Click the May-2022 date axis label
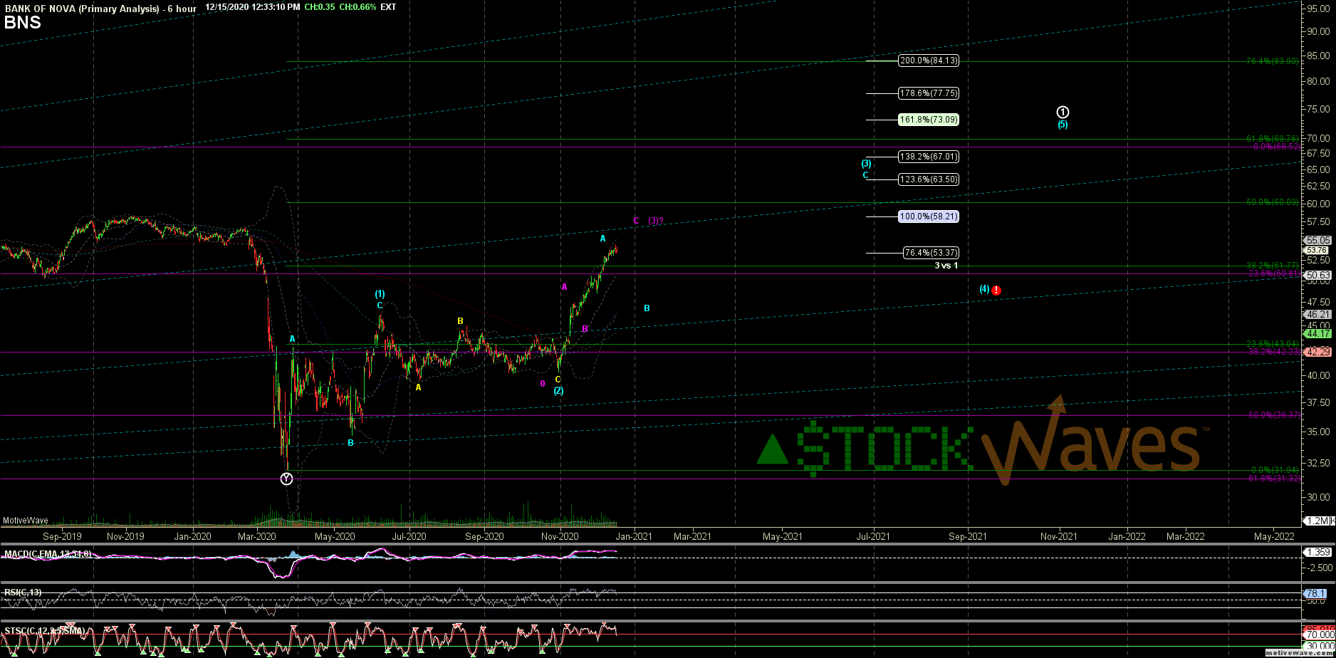The image size is (1336, 658). tap(1275, 536)
